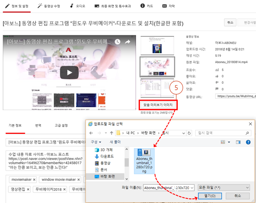This screenshot has width=256, height=203.
Task: Open the 정보 및 설정 tab
Action: [17, 6]
